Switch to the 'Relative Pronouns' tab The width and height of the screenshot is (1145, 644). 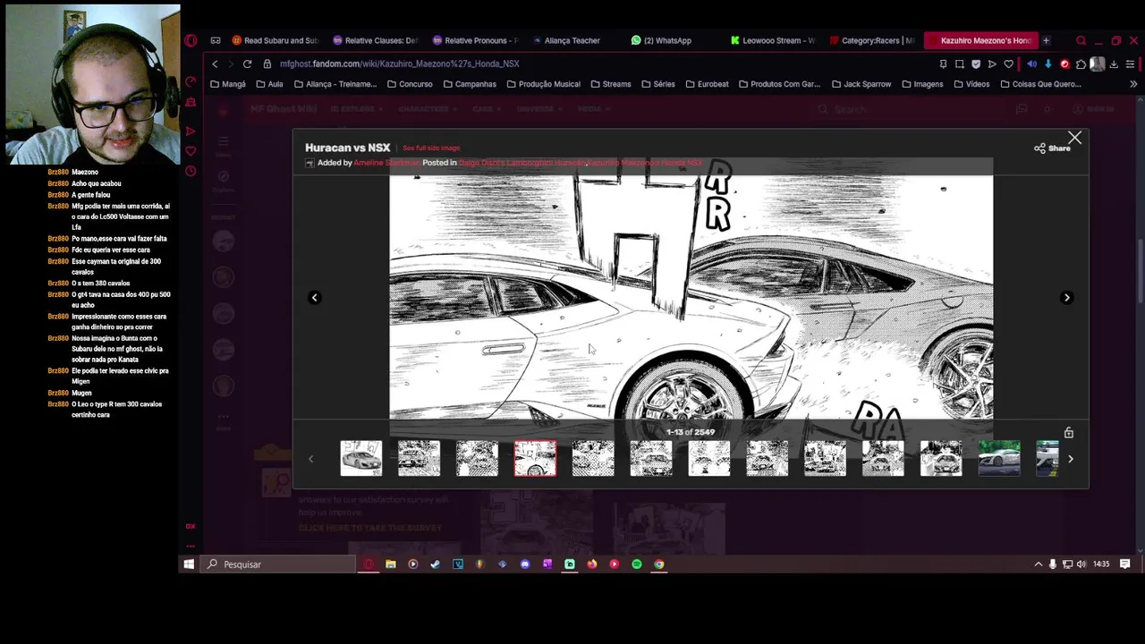click(475, 40)
